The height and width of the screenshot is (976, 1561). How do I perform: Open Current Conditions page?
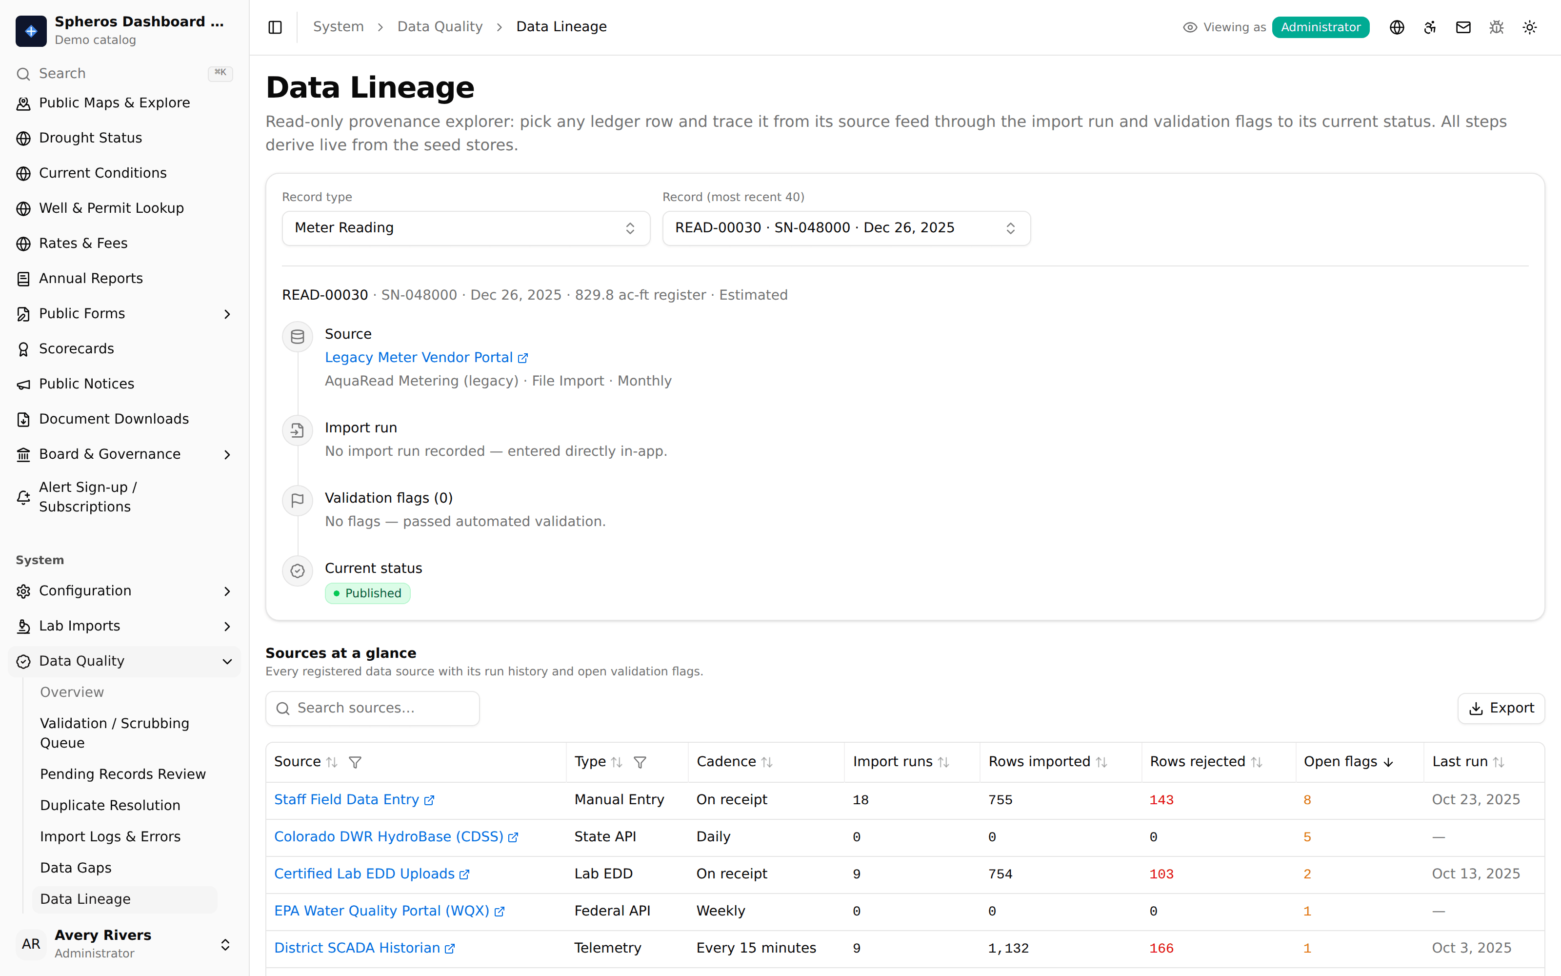click(124, 174)
